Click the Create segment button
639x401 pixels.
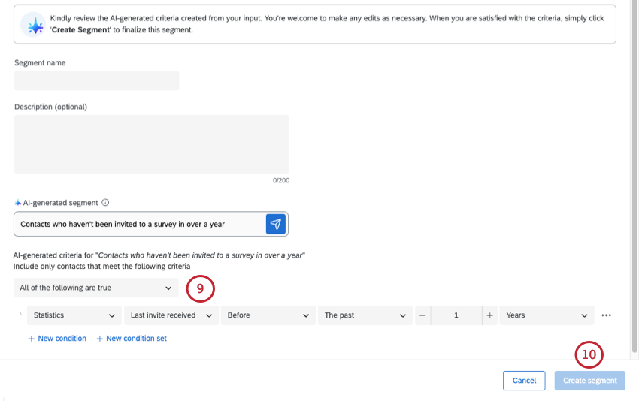point(589,381)
